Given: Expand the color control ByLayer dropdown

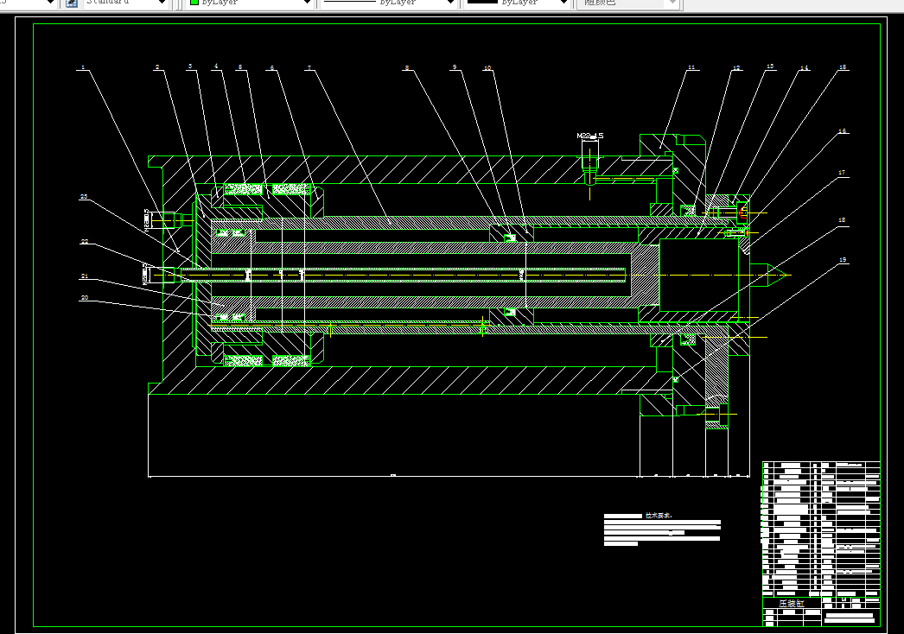Looking at the screenshot, I should (x=306, y=3).
